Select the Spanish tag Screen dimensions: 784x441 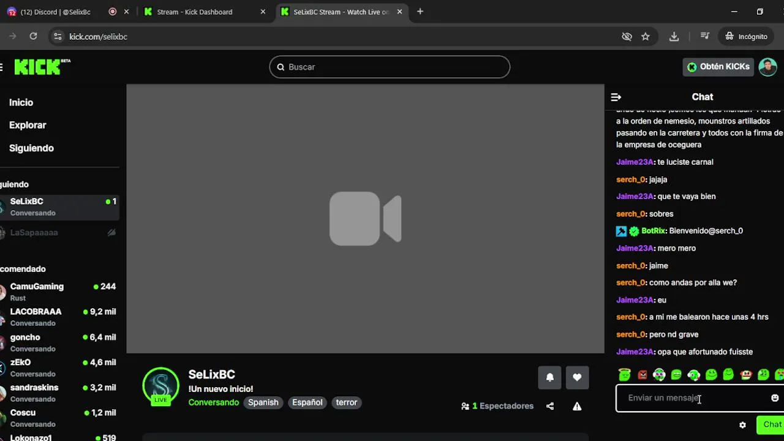263,402
